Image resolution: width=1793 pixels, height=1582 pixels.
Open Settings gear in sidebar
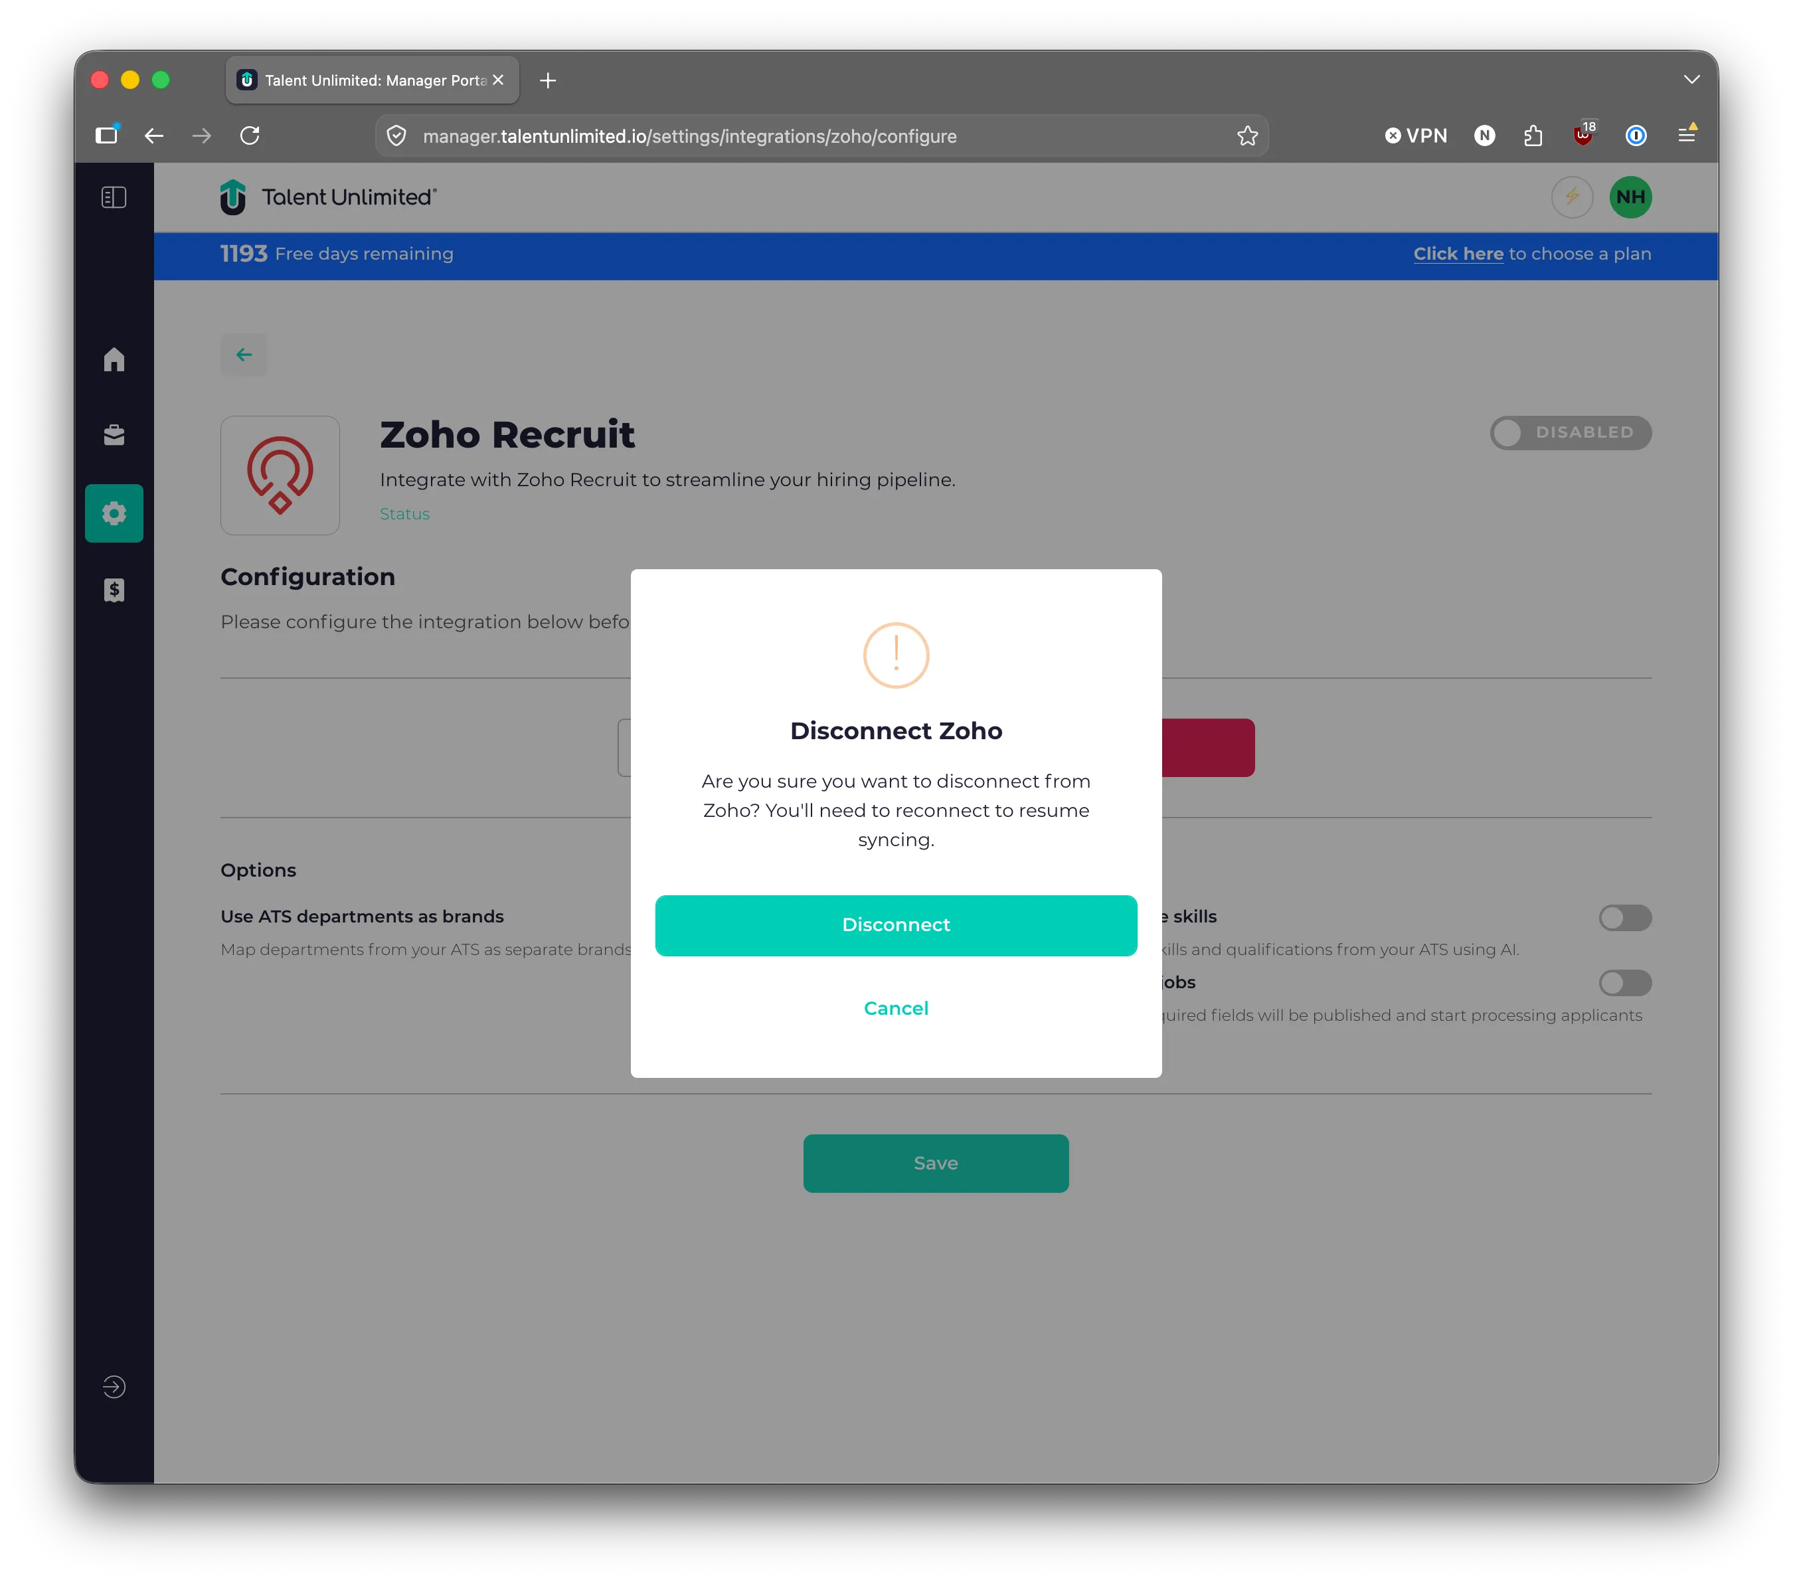[x=114, y=513]
